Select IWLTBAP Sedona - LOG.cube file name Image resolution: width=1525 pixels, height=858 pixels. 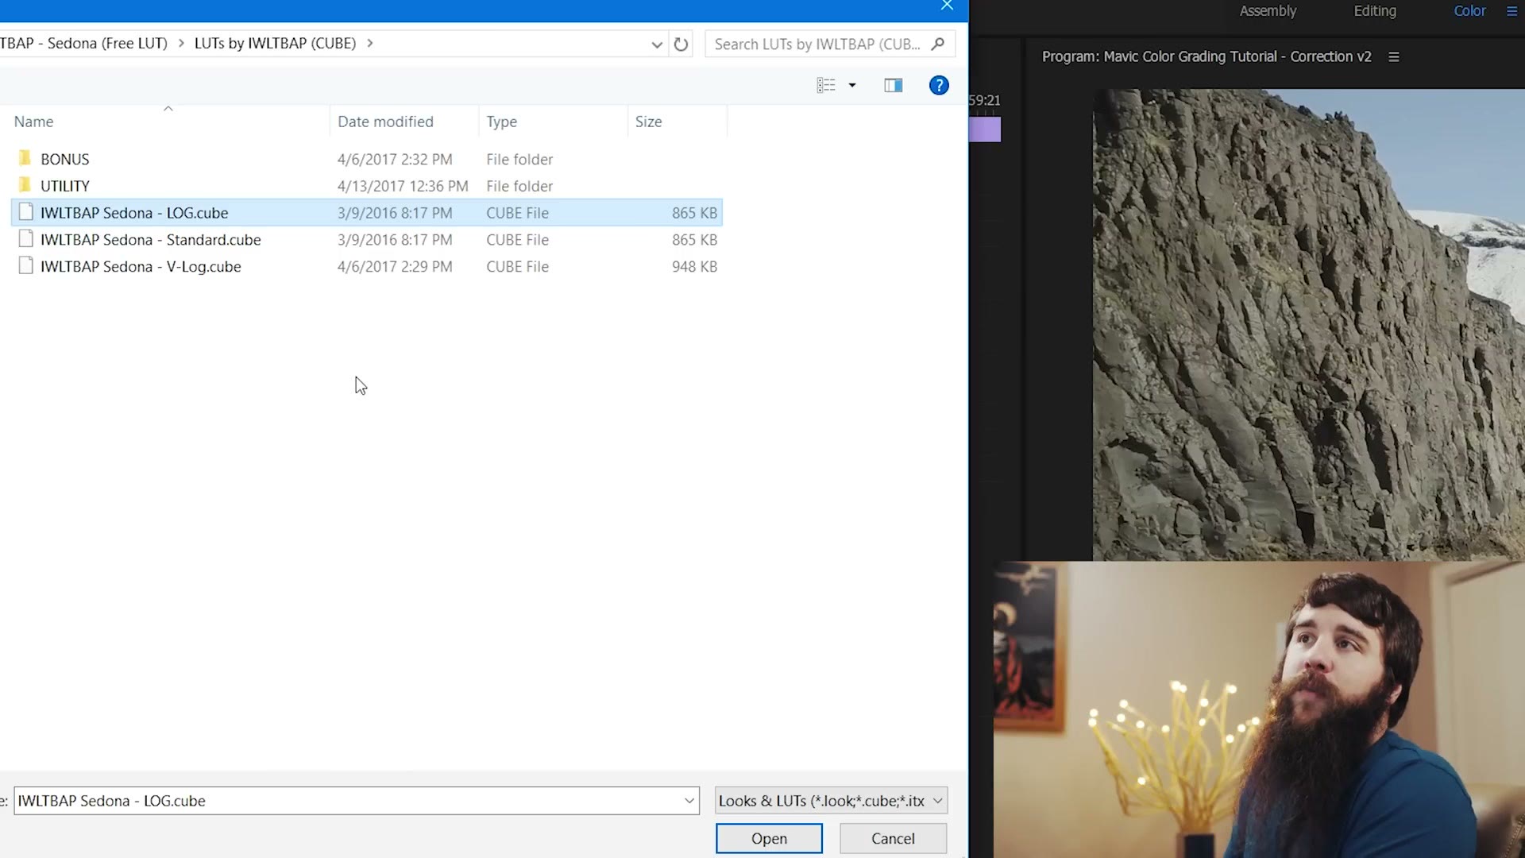point(134,213)
